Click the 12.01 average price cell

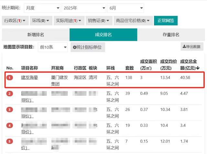(165, 141)
